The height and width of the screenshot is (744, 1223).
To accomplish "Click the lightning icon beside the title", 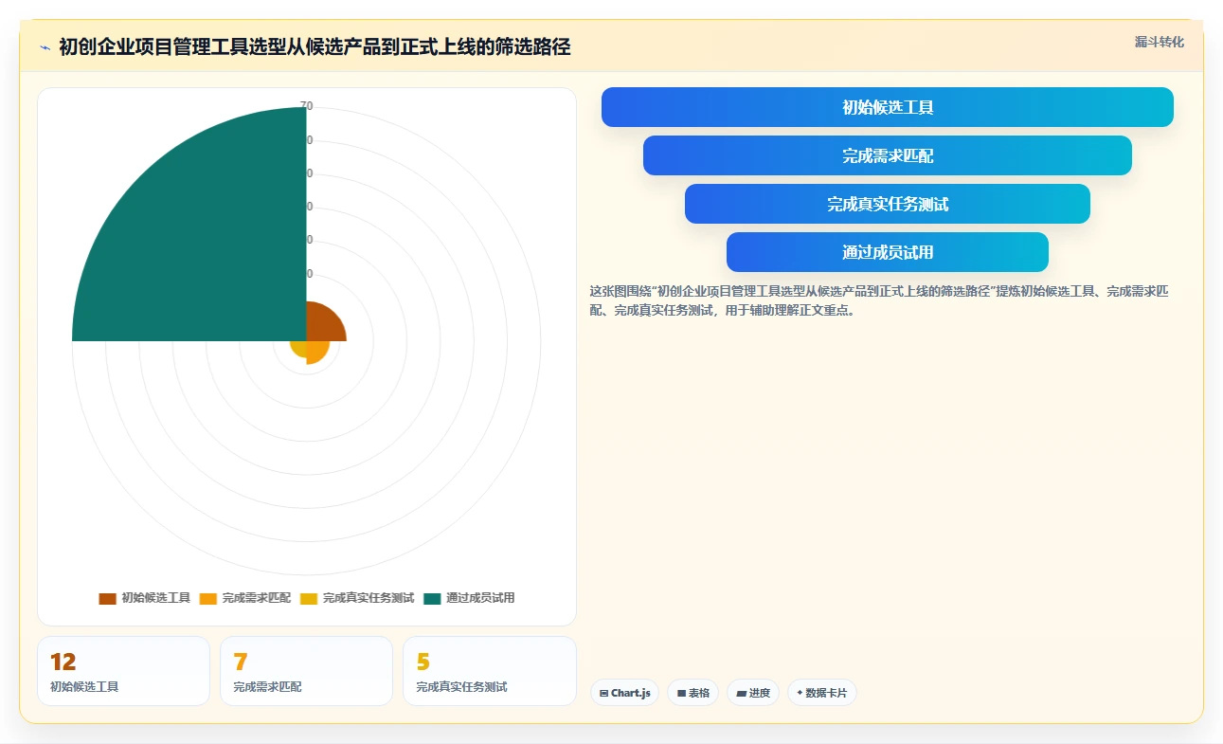I will point(45,47).
